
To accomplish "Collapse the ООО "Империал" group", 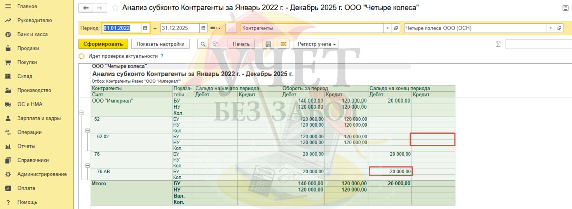I will [82, 113].
